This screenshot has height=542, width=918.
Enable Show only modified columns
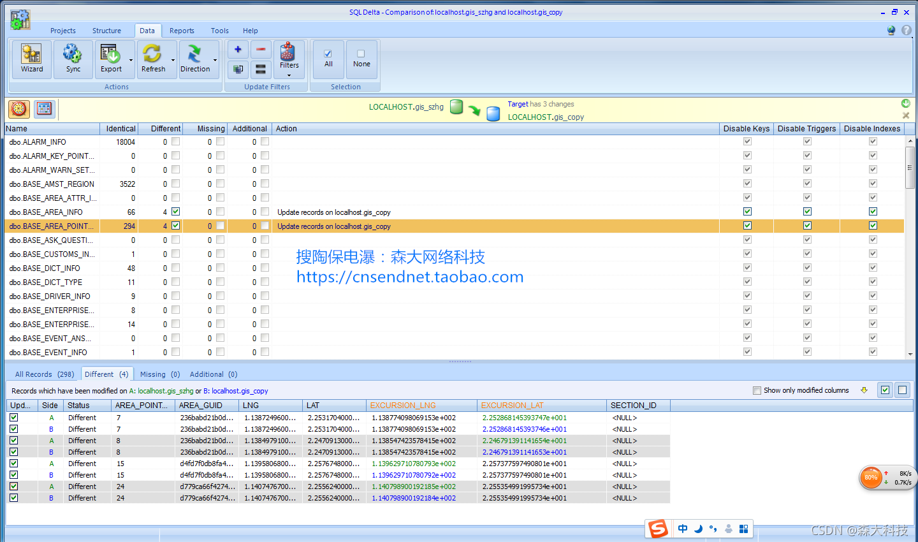tap(757, 390)
